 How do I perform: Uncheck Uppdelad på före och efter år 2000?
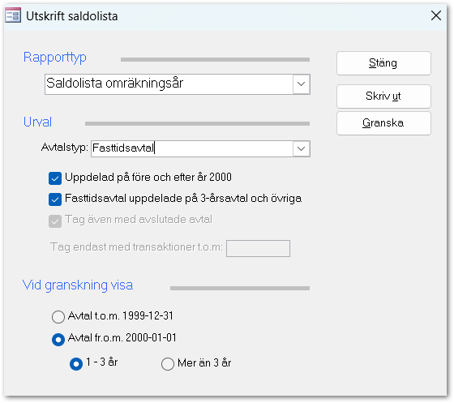tap(55, 178)
